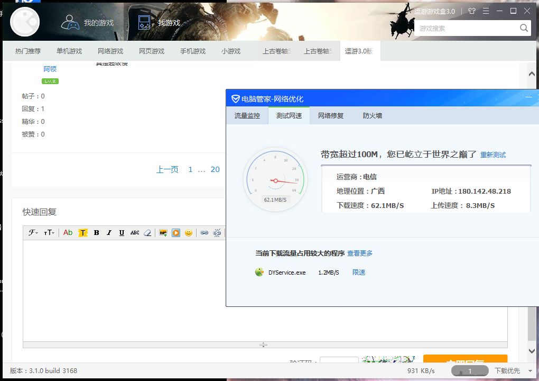
Task: Switch to 单机游戏 tab
Action: pyautogui.click(x=69, y=51)
